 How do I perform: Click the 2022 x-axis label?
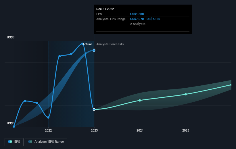click(x=48, y=130)
